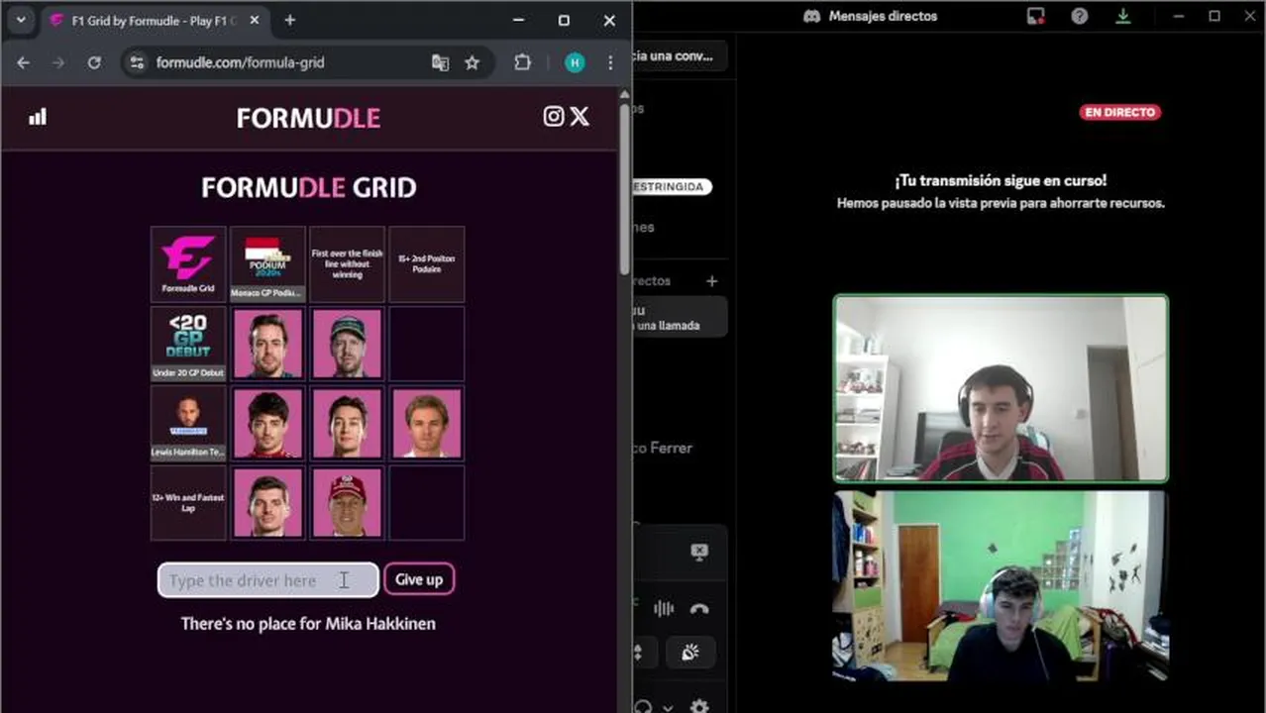The height and width of the screenshot is (713, 1266).
Task: Click the blond driver photo in Hamilton Teammate row
Action: [x=426, y=423]
